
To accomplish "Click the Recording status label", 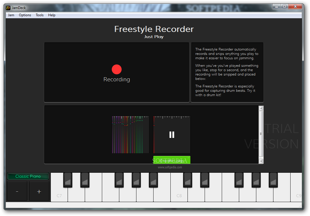I will tap(117, 79).
